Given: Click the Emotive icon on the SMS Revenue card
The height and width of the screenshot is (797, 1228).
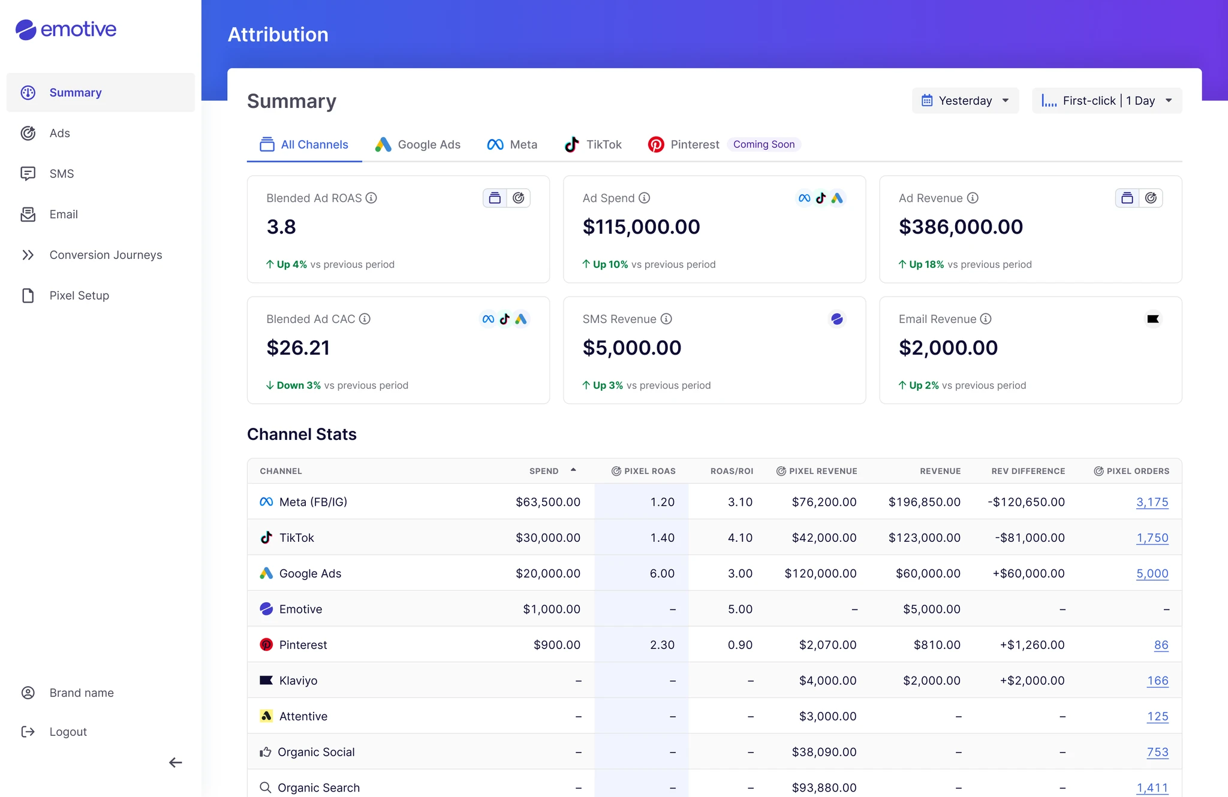Looking at the screenshot, I should point(837,319).
